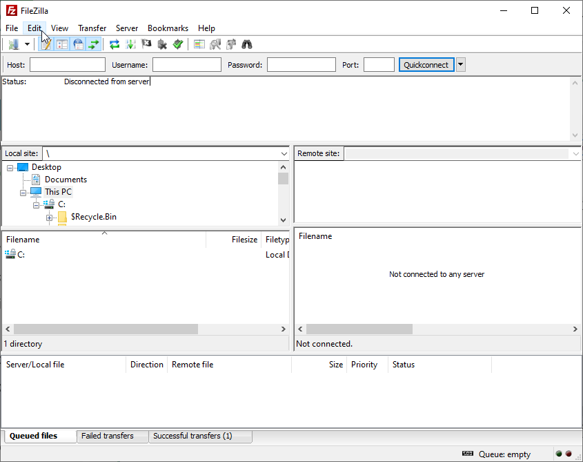This screenshot has height=462, width=583.
Task: Open directory listing filters dialog
Action: pyautogui.click(x=199, y=44)
